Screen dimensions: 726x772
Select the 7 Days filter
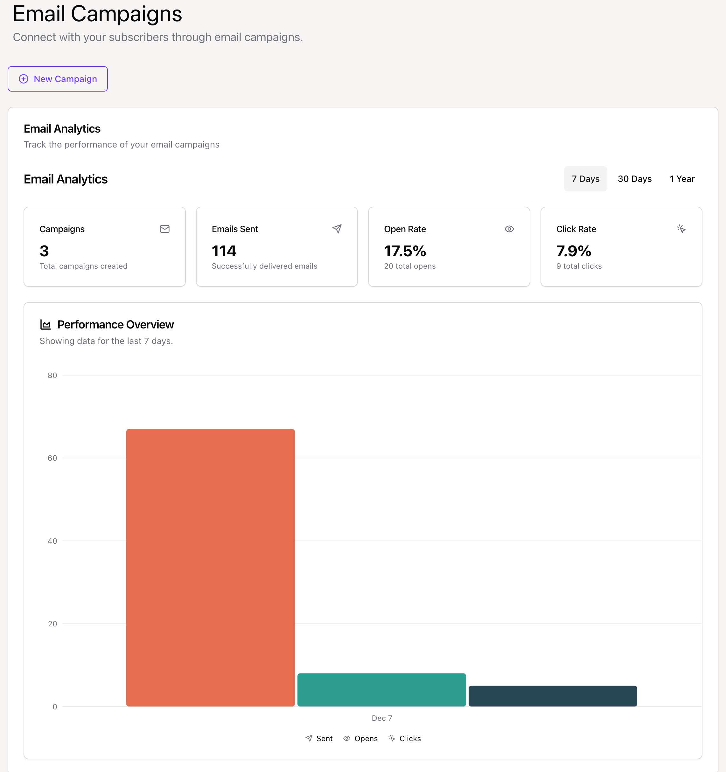tap(585, 179)
